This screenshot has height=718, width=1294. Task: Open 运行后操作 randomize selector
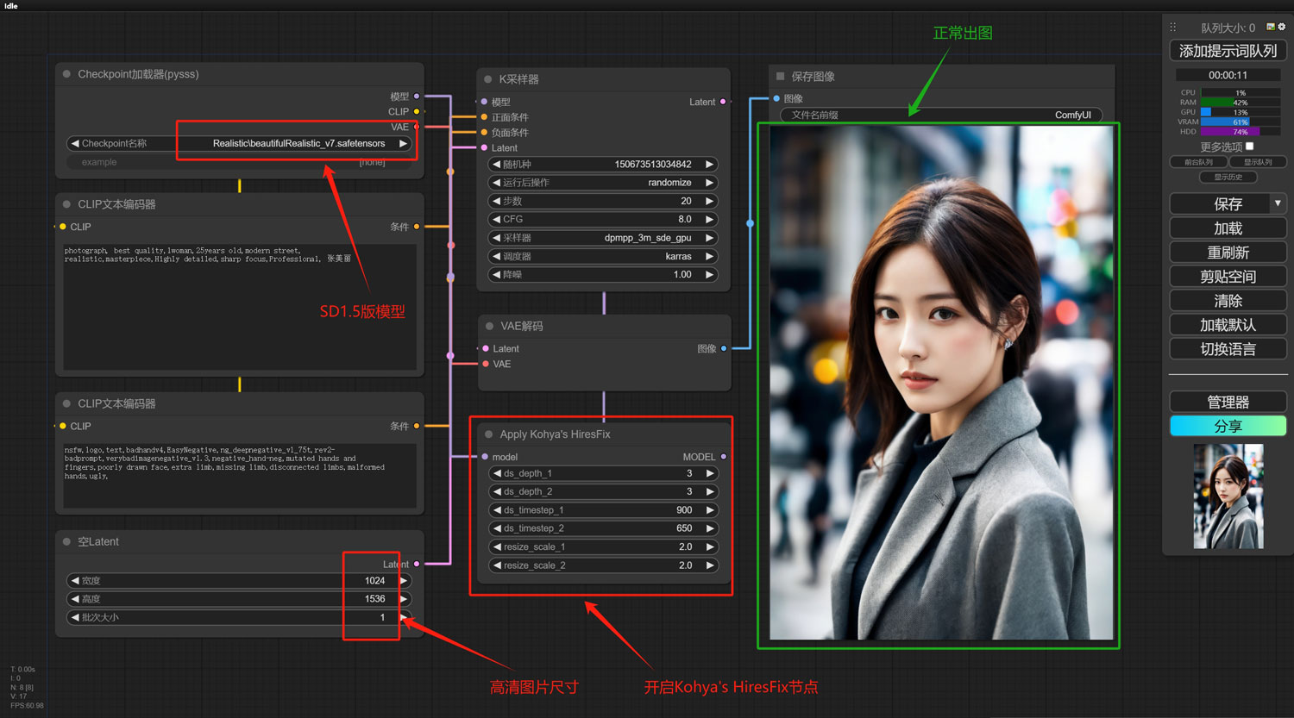tap(603, 183)
